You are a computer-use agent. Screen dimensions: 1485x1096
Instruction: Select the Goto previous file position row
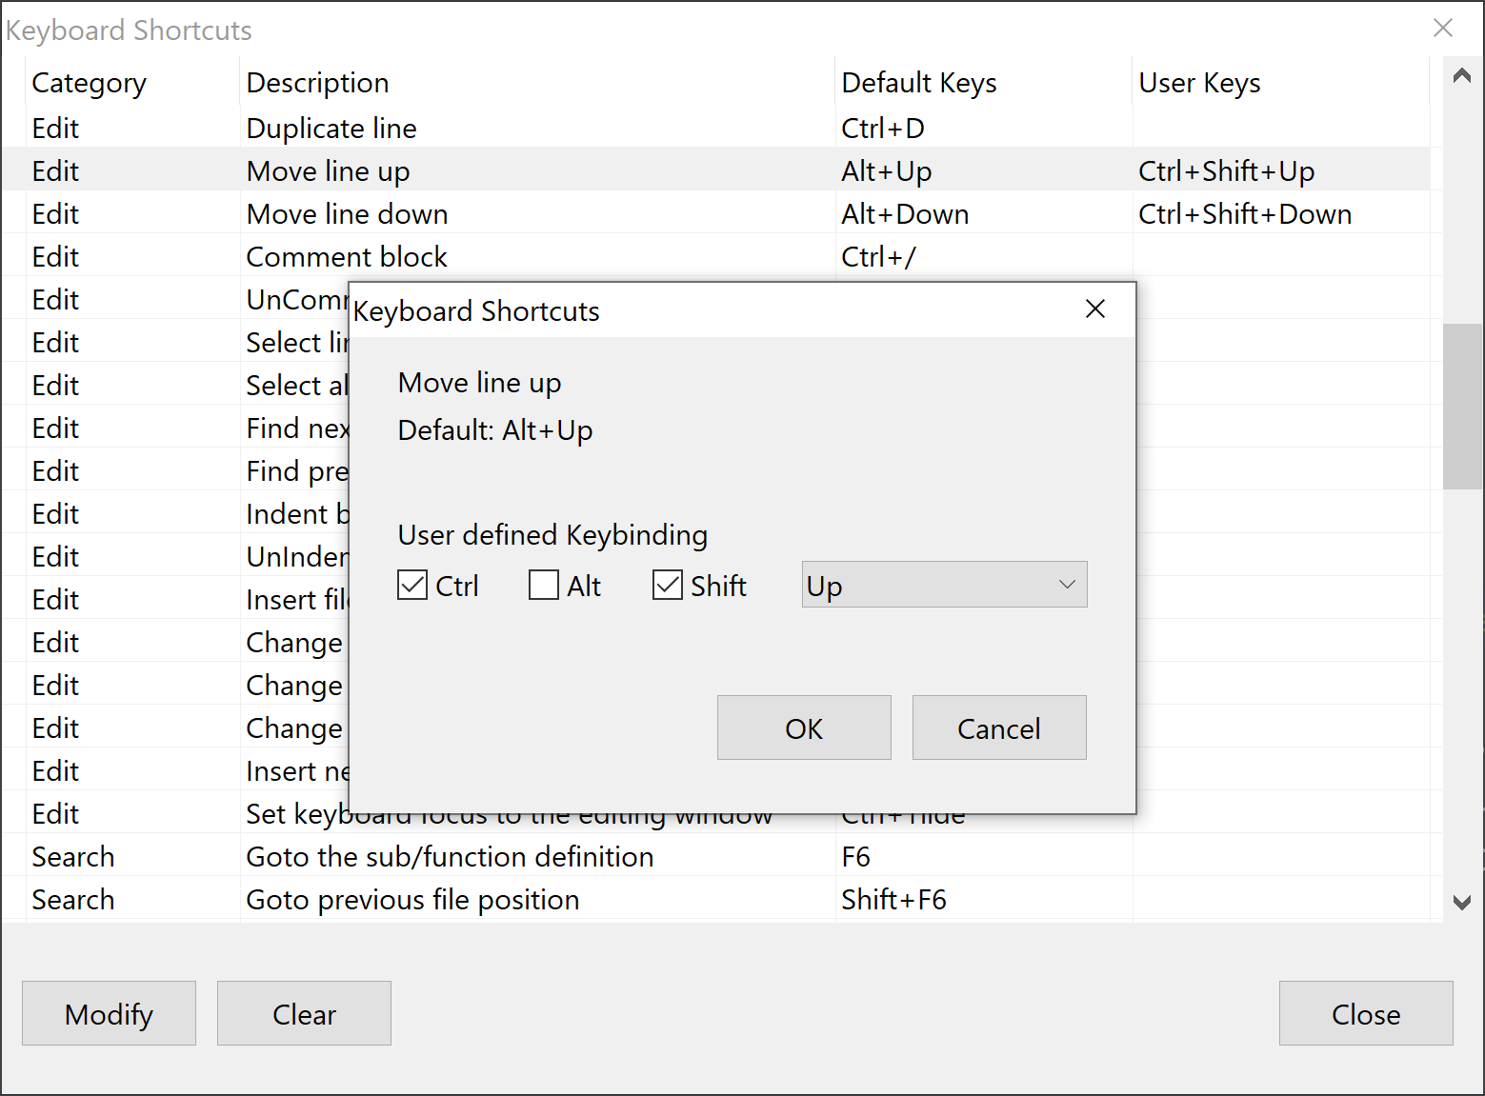412,900
